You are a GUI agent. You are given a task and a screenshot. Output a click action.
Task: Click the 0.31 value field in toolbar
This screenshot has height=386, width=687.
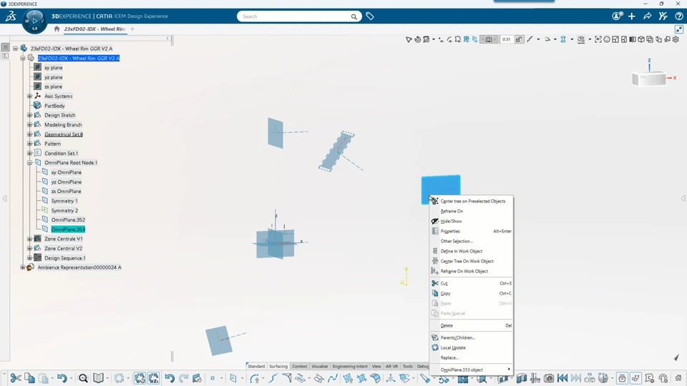click(507, 39)
